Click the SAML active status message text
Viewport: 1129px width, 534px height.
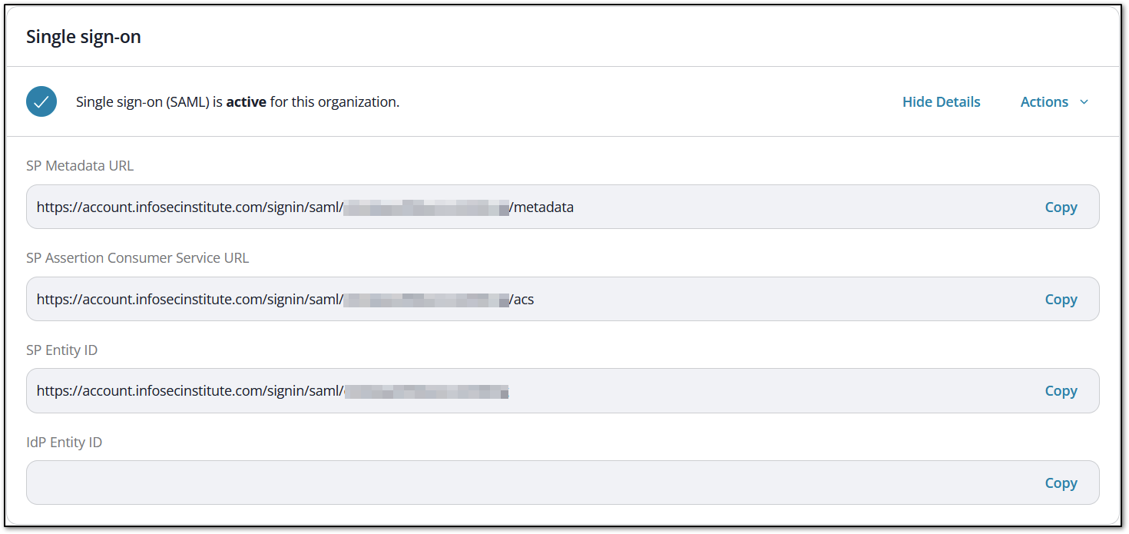pos(237,101)
